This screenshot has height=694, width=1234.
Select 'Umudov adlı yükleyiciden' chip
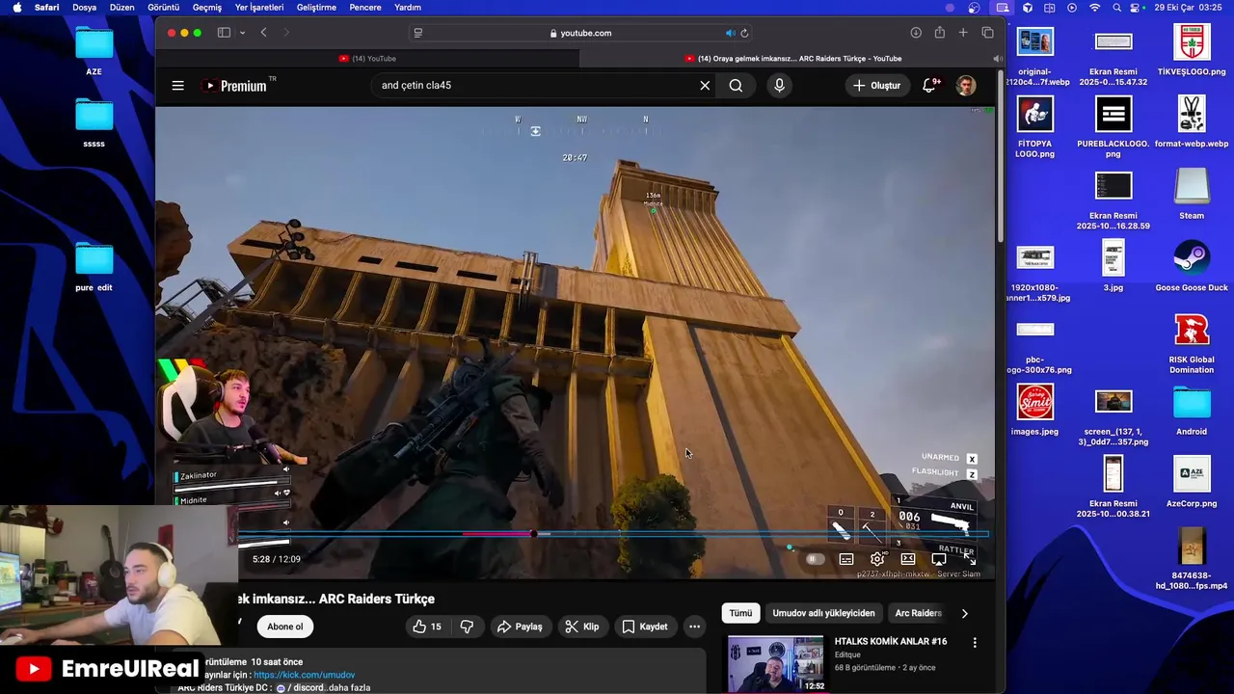coord(823,613)
